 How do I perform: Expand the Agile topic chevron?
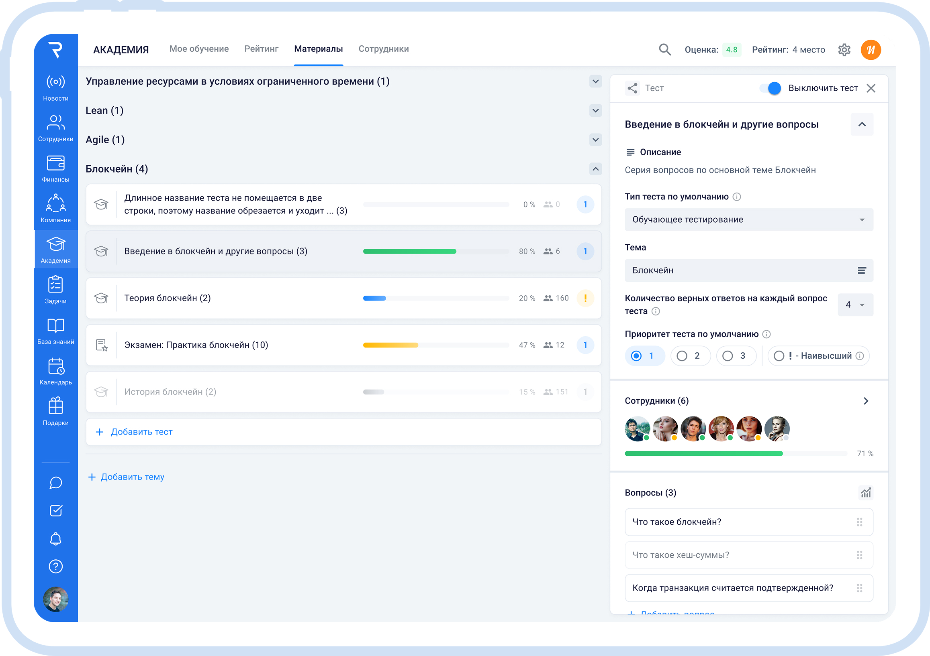pyautogui.click(x=595, y=140)
